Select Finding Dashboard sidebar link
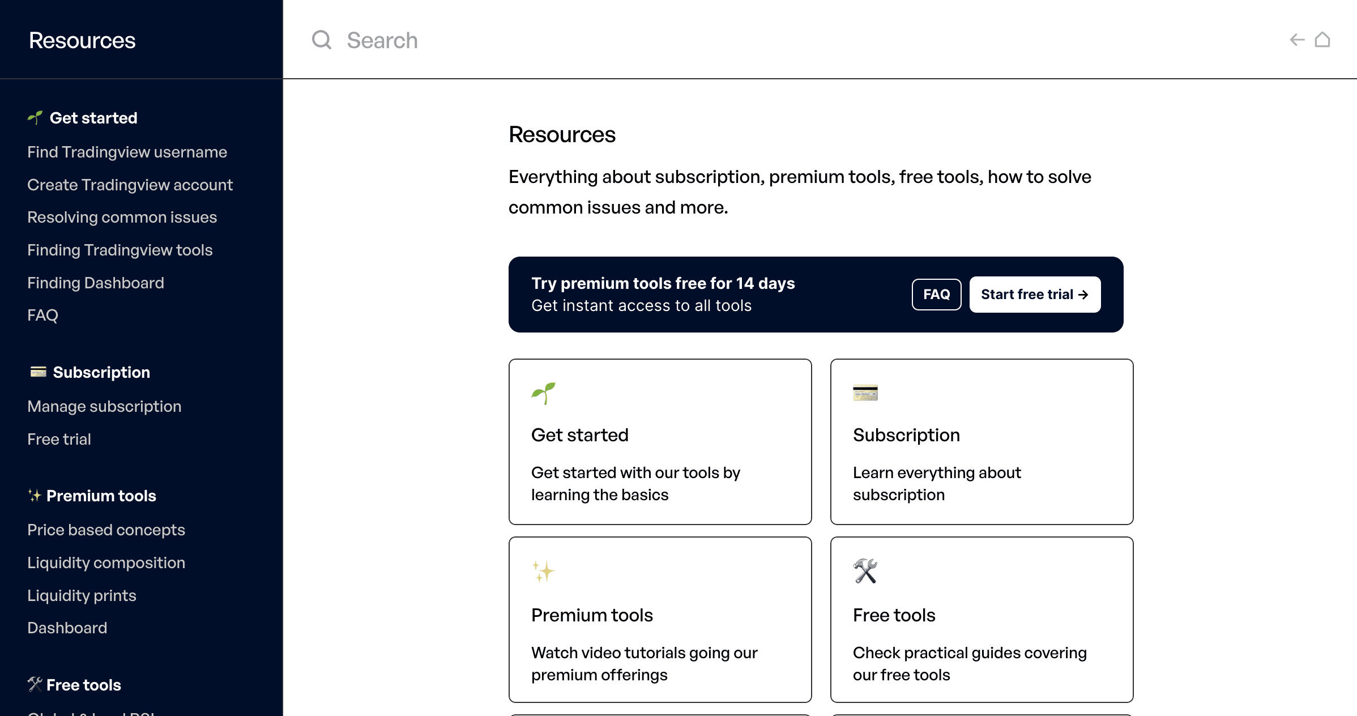 96,283
